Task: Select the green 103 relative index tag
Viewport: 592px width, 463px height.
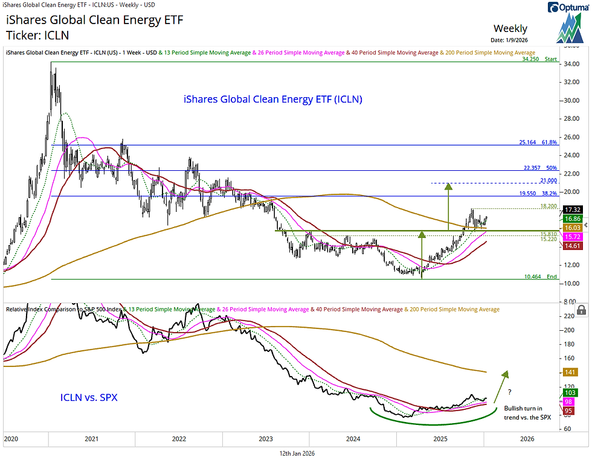Action: click(570, 393)
